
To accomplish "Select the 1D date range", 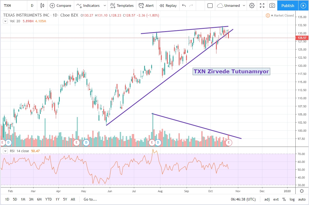I will click(x=7, y=199).
